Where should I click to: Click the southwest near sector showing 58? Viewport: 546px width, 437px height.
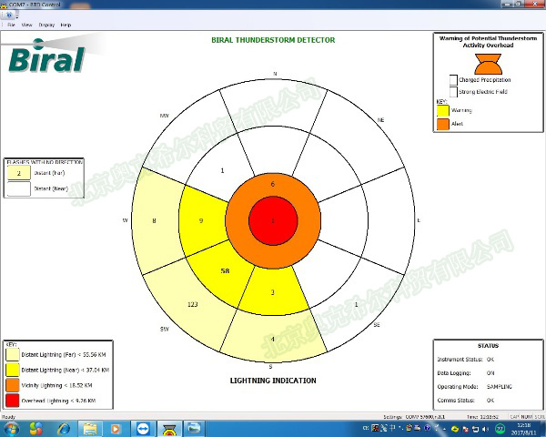tap(225, 270)
